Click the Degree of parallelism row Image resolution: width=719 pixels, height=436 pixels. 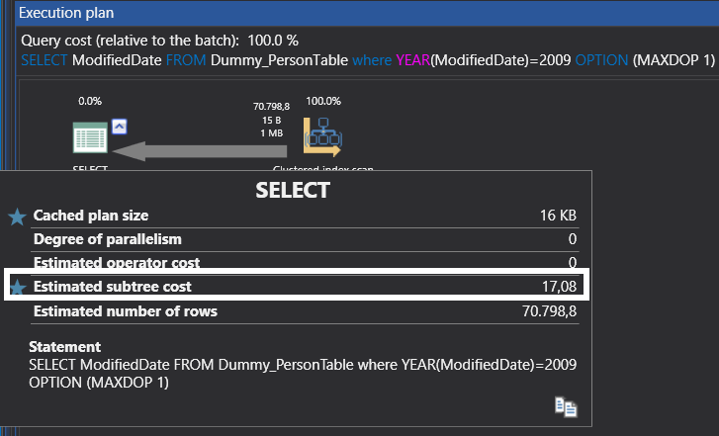point(297,239)
